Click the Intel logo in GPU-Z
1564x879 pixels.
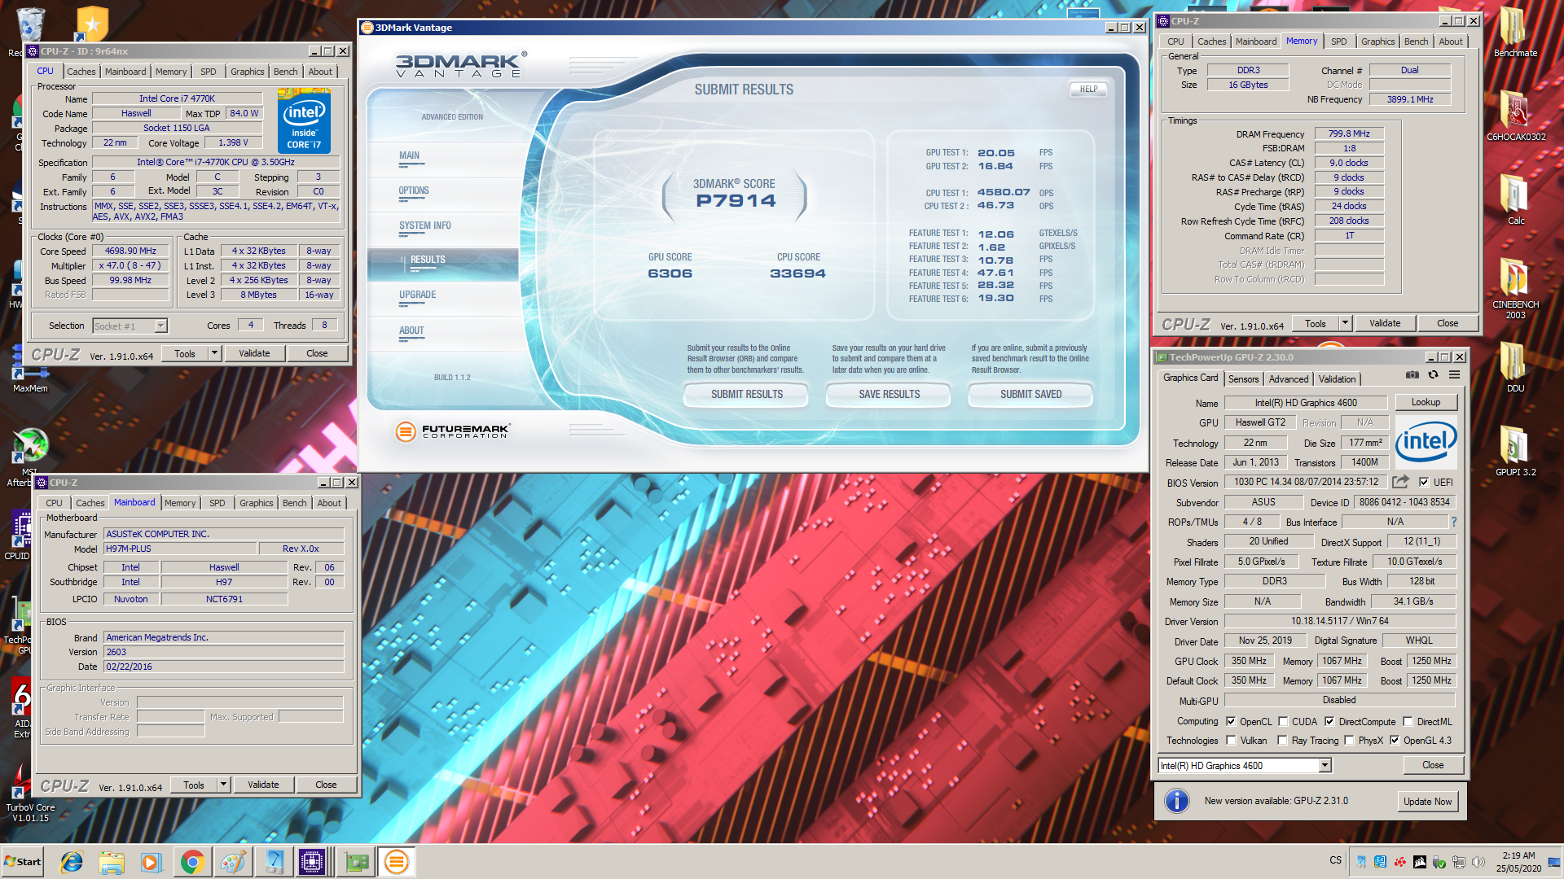pyautogui.click(x=1426, y=442)
